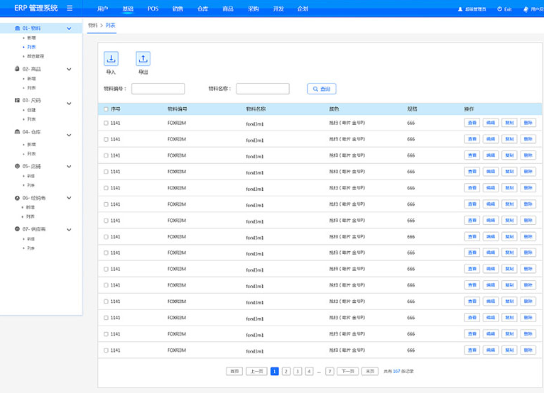The image size is (544, 393).
Task: Open the 仓库 top menu
Action: click(202, 9)
